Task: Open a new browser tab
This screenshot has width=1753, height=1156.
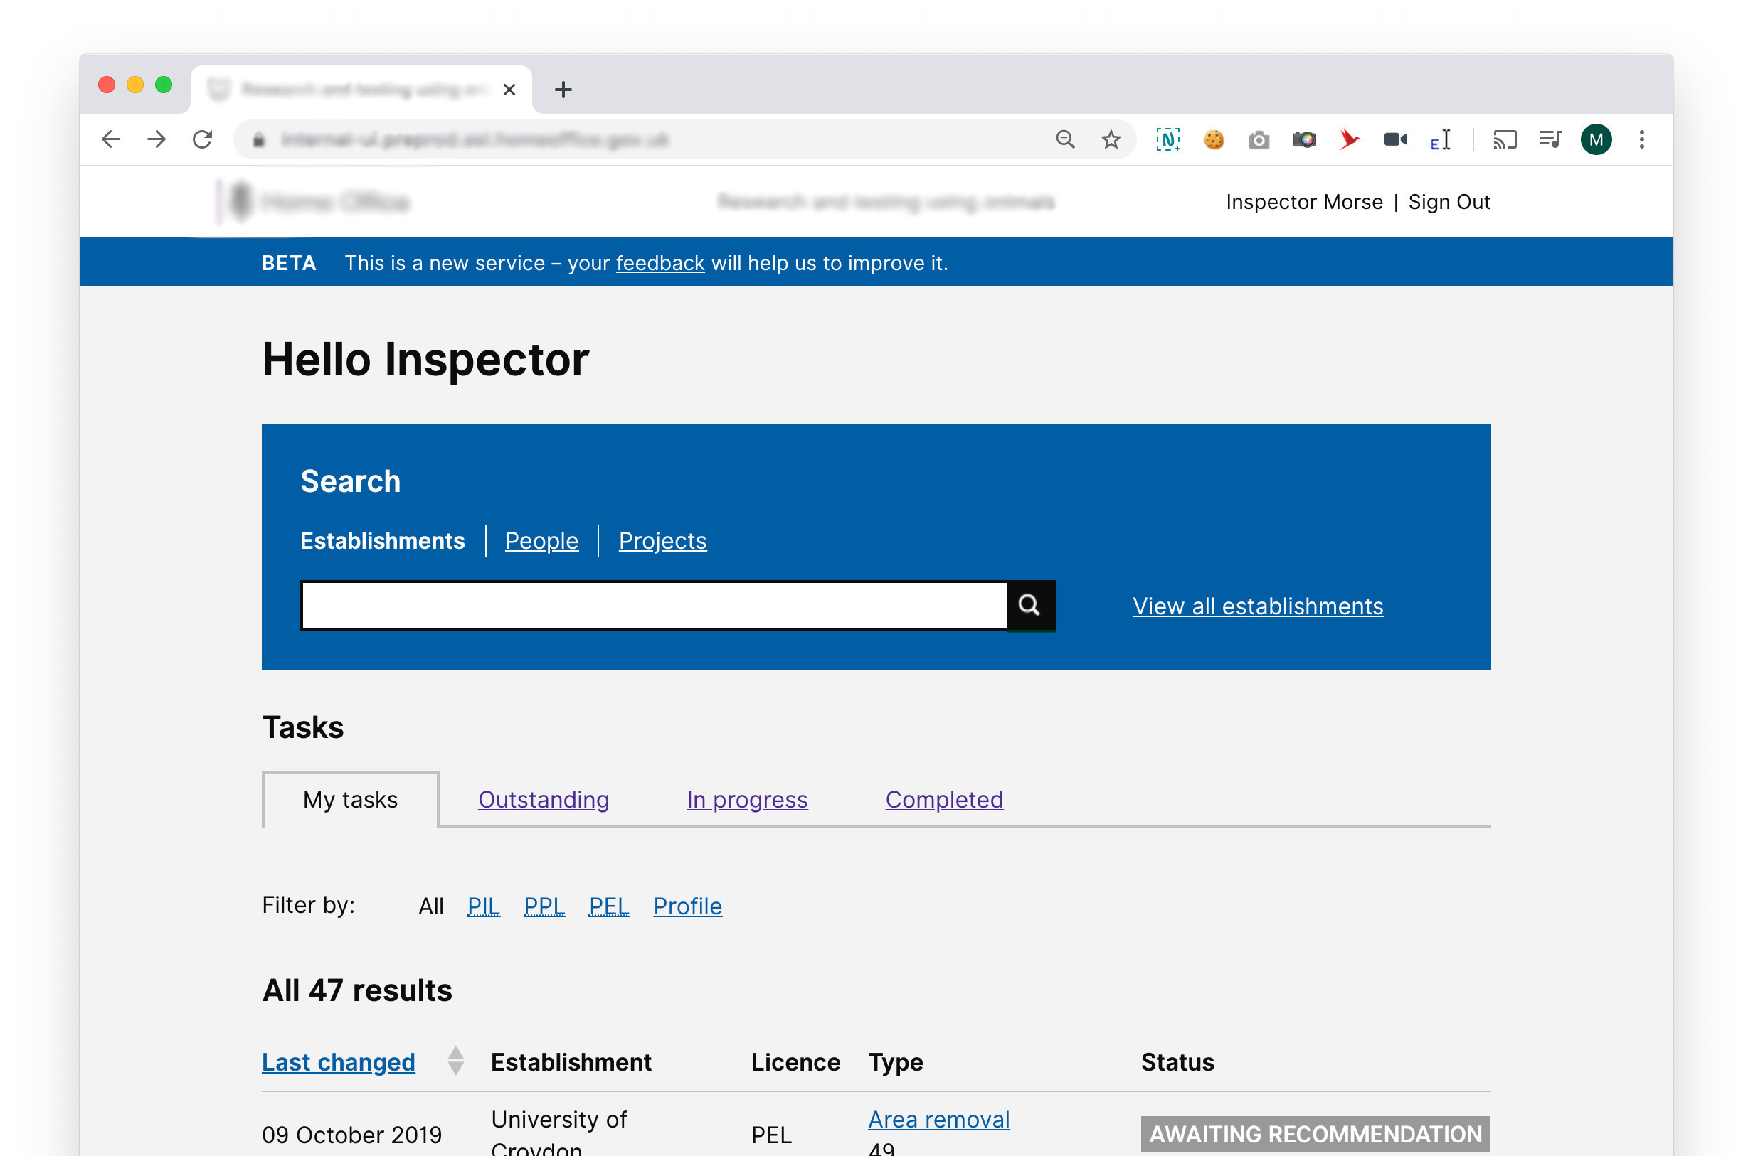Action: click(x=563, y=90)
